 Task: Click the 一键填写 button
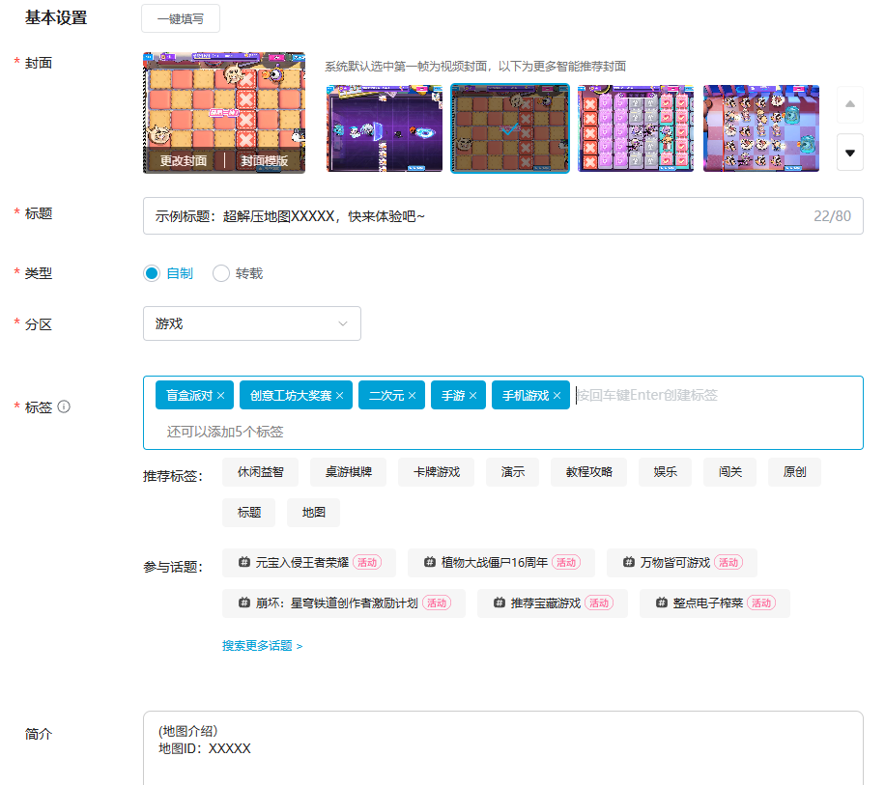181,18
